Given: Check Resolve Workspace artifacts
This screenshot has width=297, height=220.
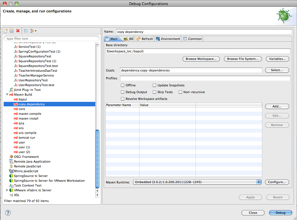Looking at the screenshot, I should click(123, 99).
